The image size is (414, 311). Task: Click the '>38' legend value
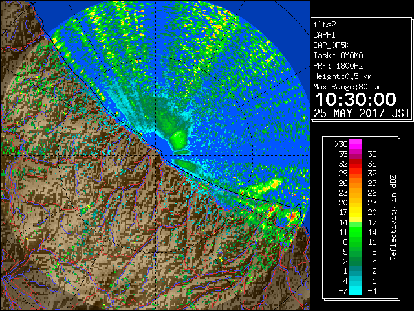(x=341, y=144)
